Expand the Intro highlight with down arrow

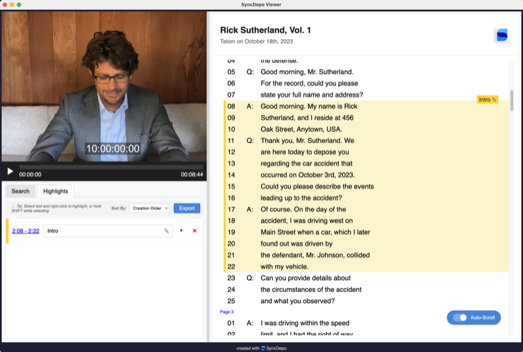coord(181,231)
